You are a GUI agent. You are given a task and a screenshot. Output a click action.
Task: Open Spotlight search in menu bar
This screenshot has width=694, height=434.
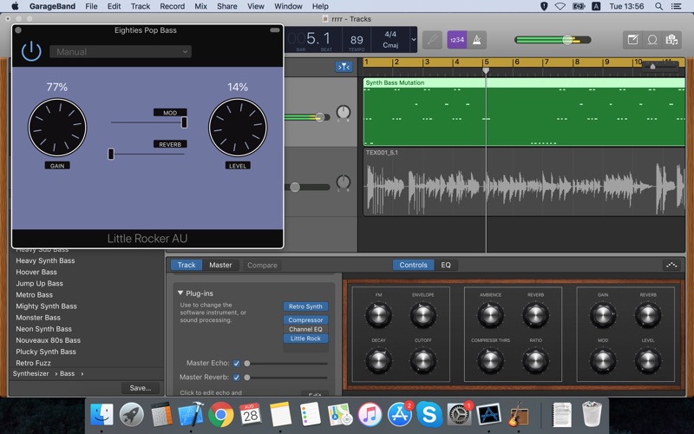point(658,6)
